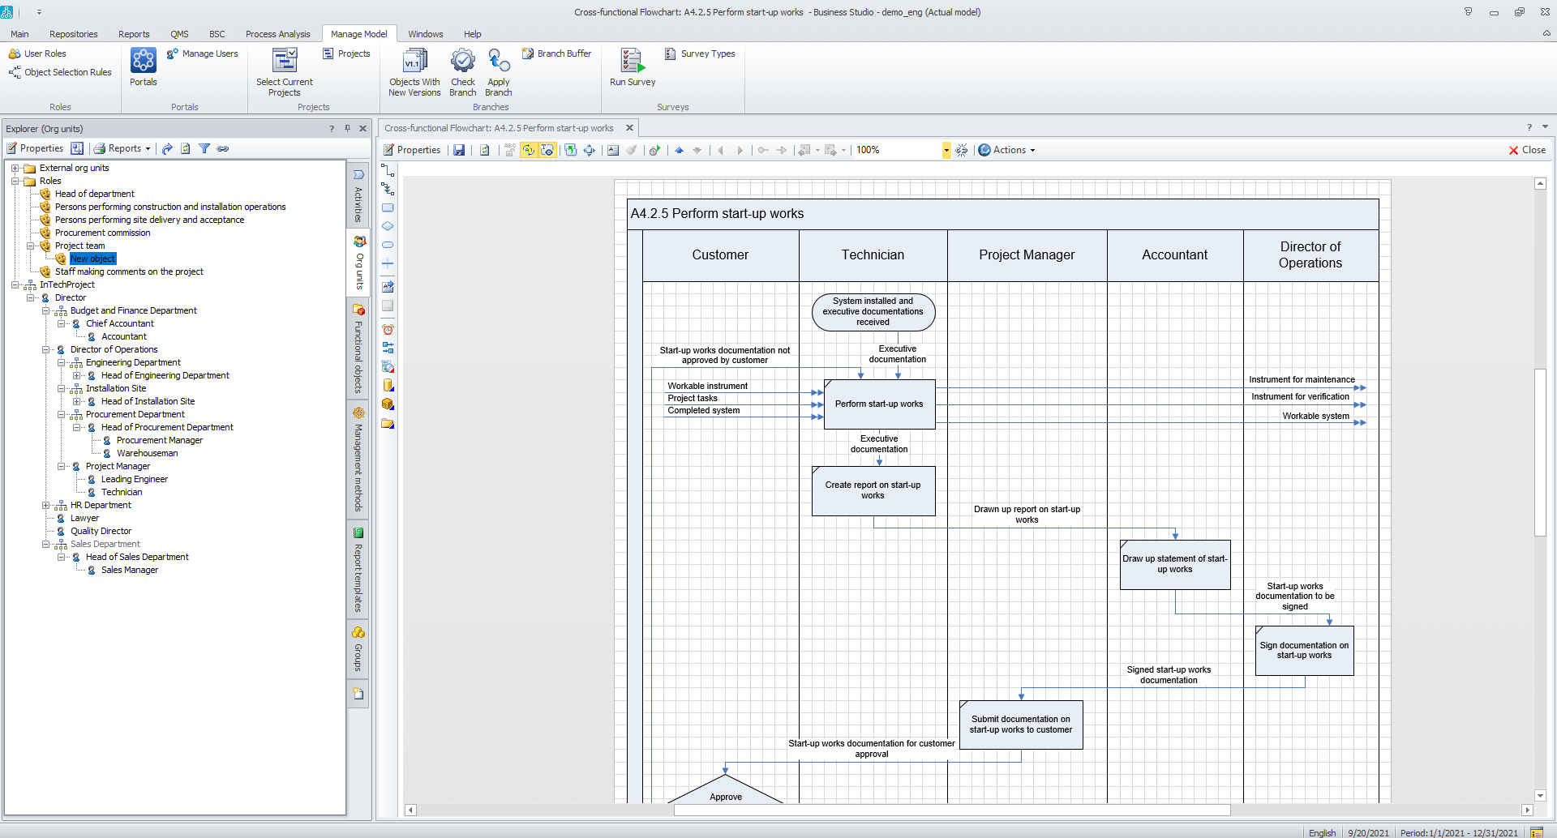1557x838 pixels.
Task: Toggle the highlighted text visibility eye button
Action: [547, 150]
